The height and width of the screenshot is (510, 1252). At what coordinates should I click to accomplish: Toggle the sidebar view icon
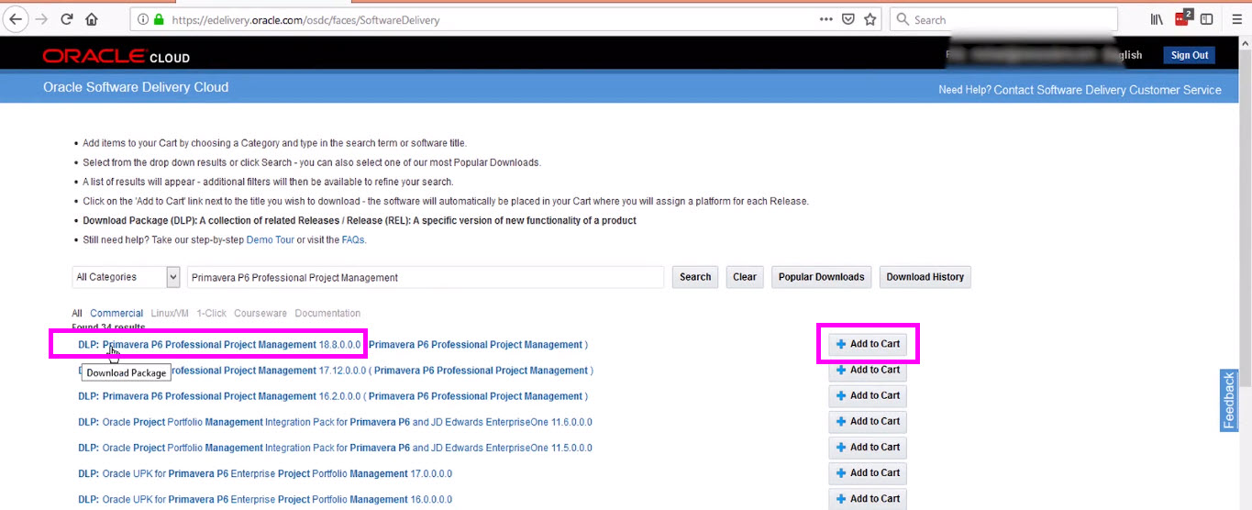1207,19
